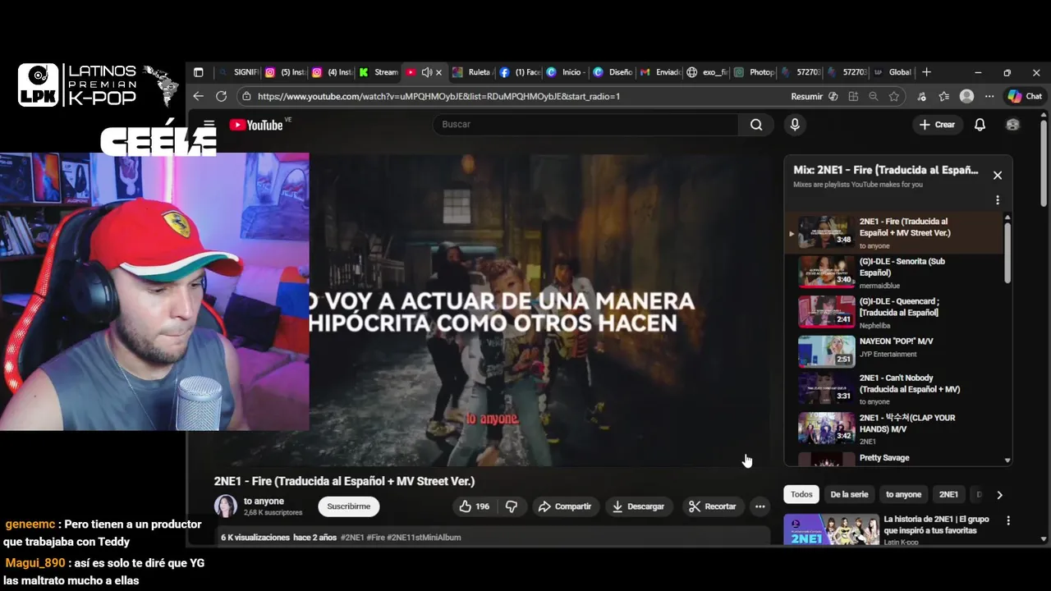
Task: Select the De la serie chip
Action: click(849, 494)
